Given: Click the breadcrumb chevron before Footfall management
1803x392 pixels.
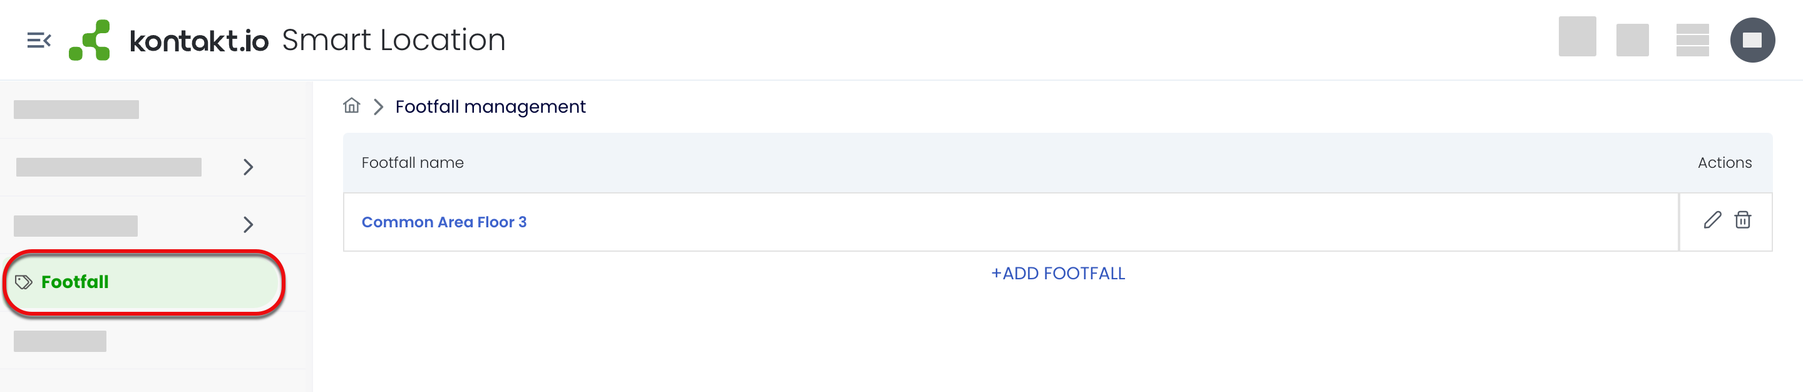Looking at the screenshot, I should 379,107.
